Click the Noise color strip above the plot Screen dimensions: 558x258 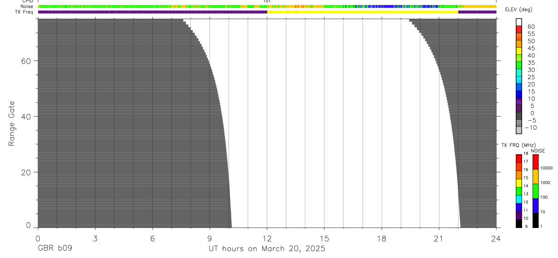267,6
